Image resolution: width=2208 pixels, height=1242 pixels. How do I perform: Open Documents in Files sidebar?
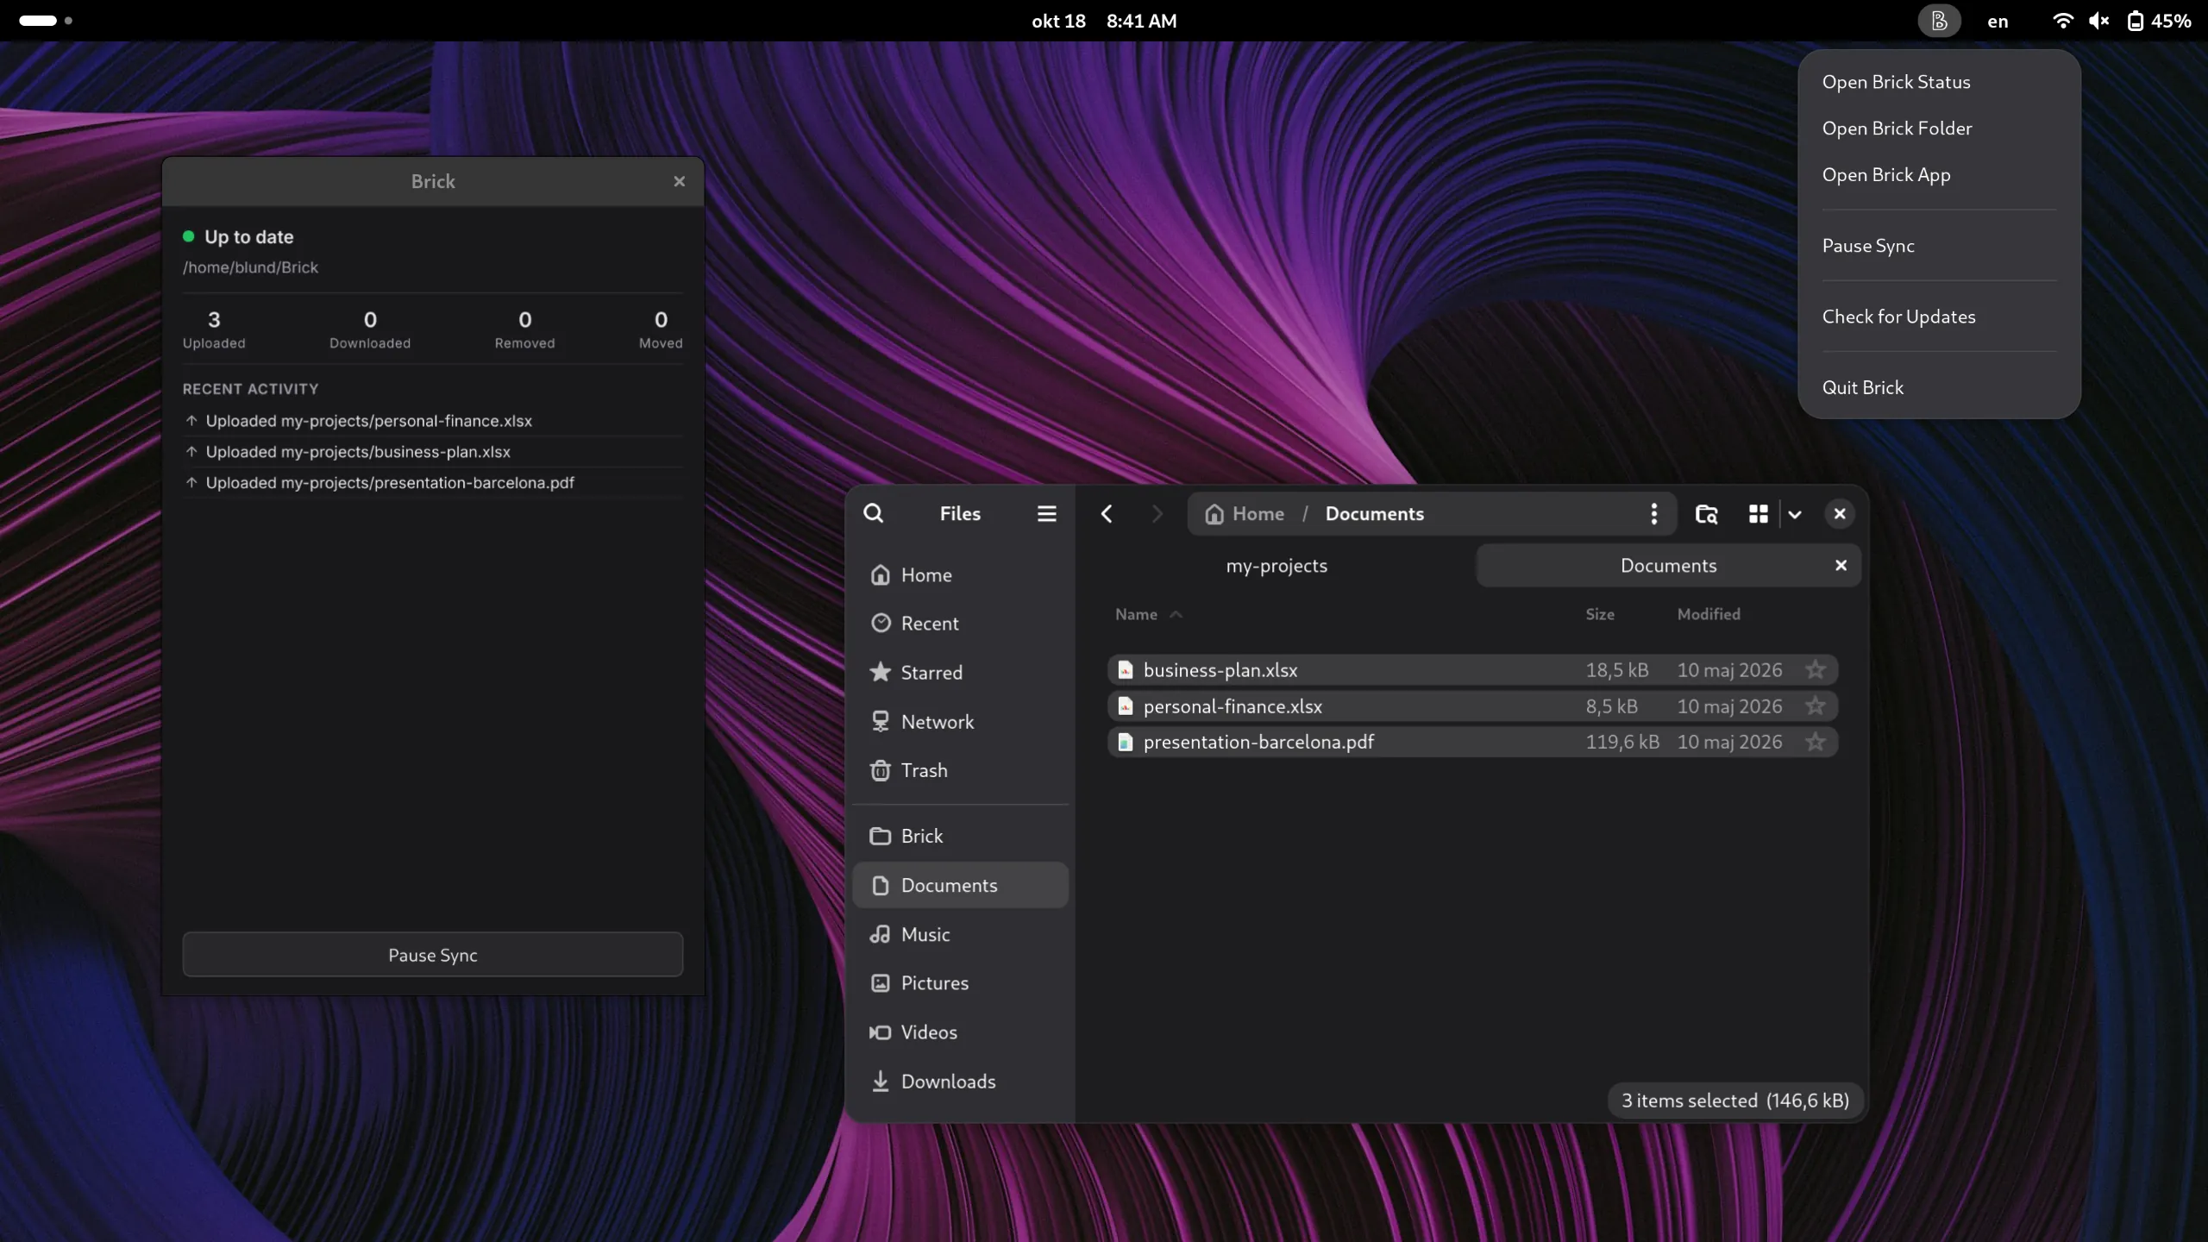click(960, 885)
